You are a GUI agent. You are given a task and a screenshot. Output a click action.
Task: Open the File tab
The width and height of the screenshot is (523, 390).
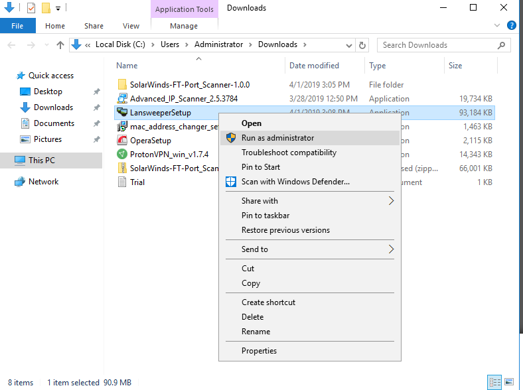tap(17, 26)
